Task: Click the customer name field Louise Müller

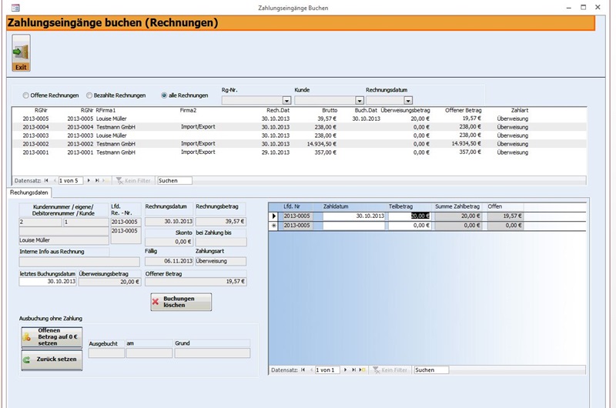Action: [x=64, y=240]
